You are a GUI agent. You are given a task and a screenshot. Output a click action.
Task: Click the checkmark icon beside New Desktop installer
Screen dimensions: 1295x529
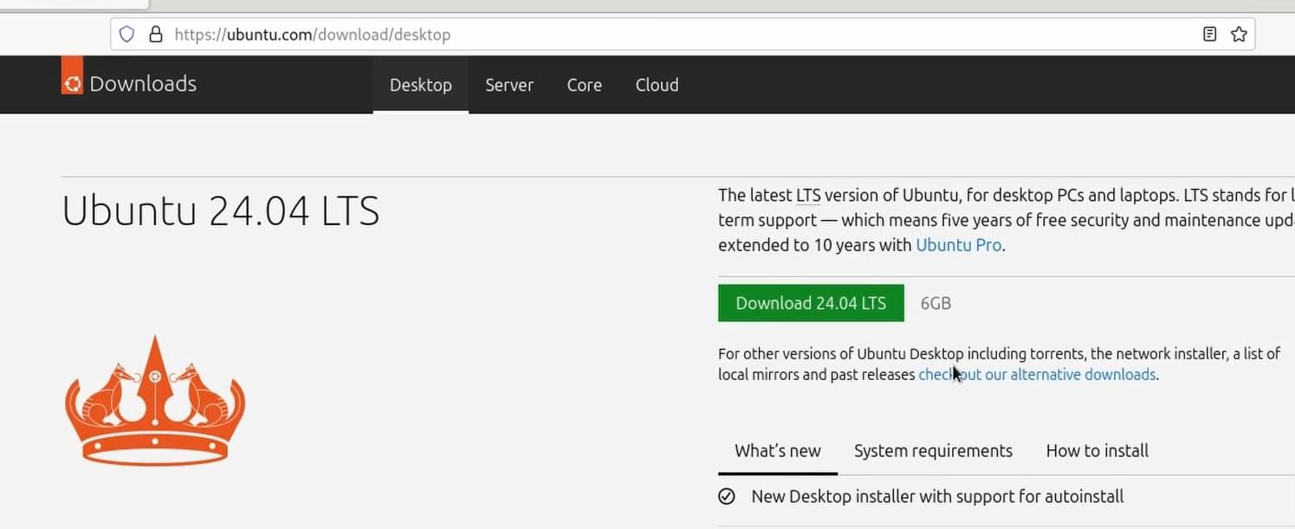point(727,497)
